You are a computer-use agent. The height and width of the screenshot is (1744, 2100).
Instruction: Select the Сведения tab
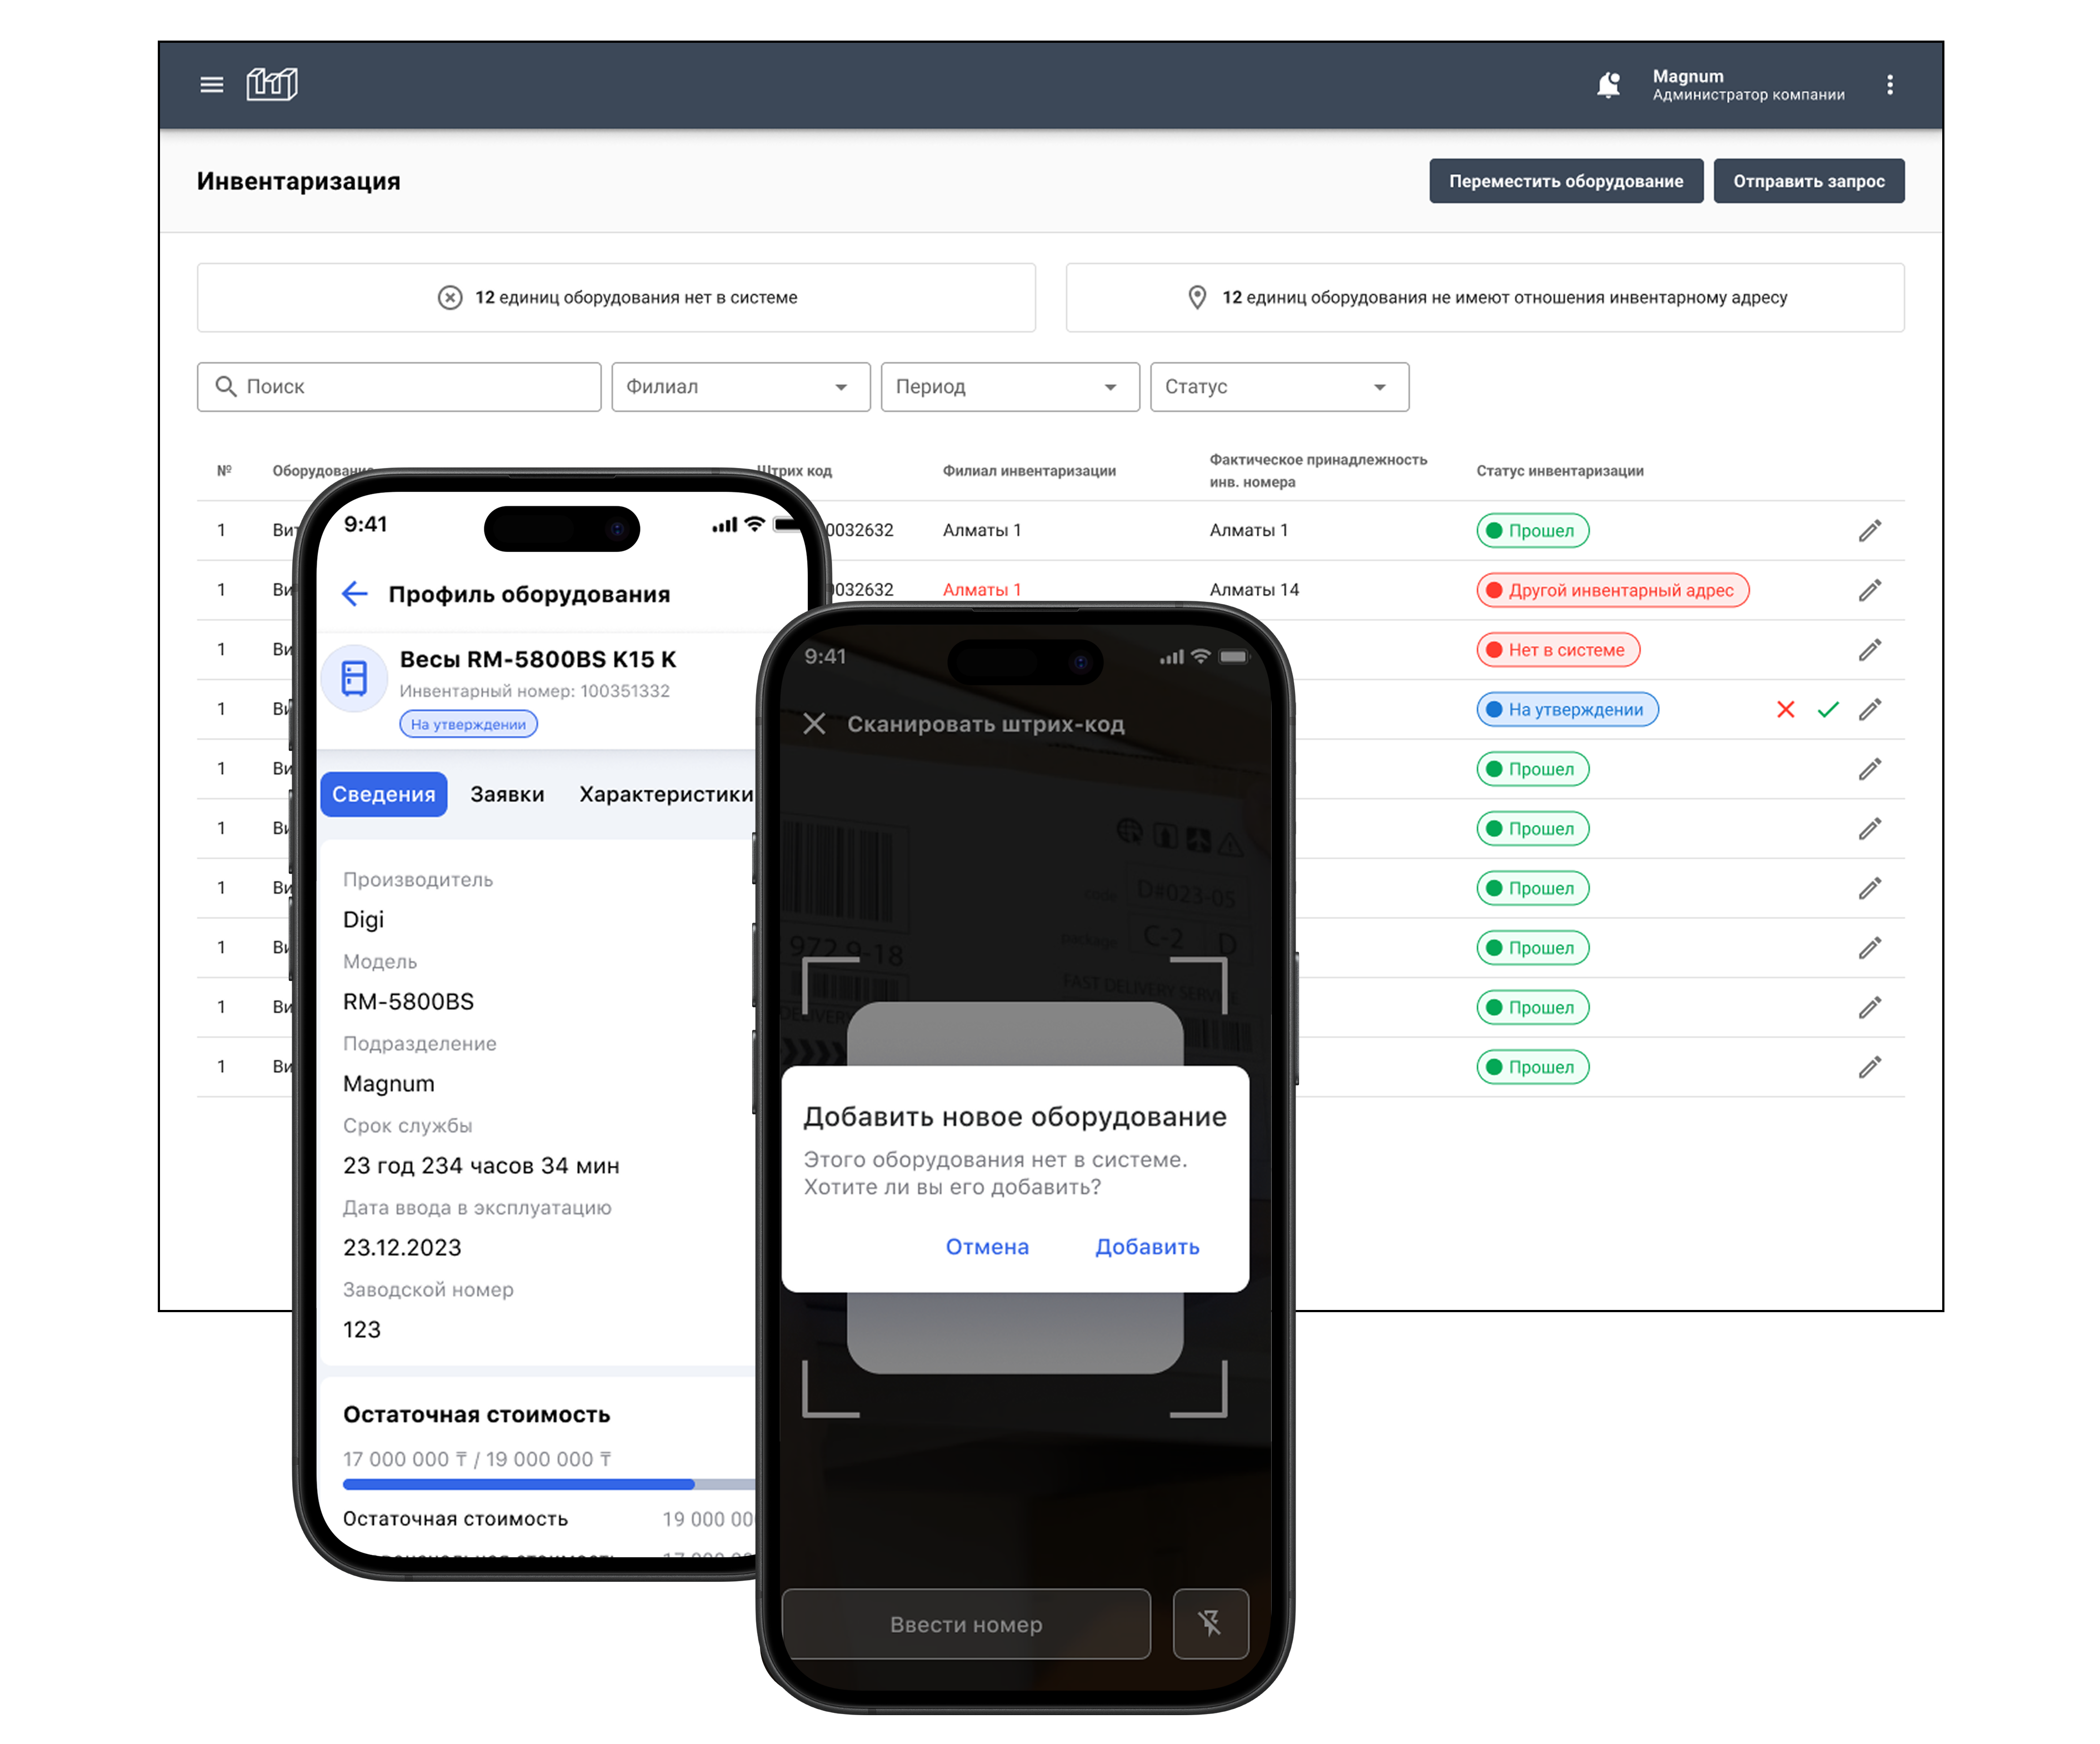click(x=383, y=794)
